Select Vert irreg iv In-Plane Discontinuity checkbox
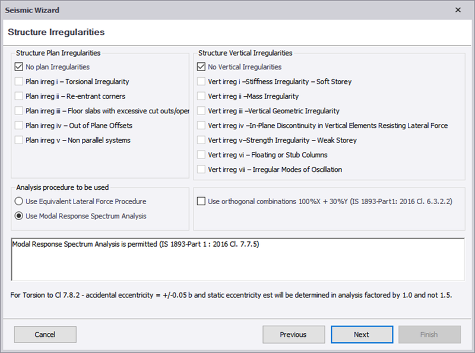This screenshot has height=353, width=475. click(201, 125)
